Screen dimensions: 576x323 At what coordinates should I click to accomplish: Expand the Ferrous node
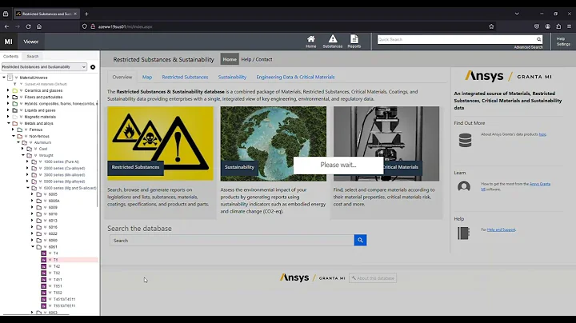pyautogui.click(x=13, y=130)
